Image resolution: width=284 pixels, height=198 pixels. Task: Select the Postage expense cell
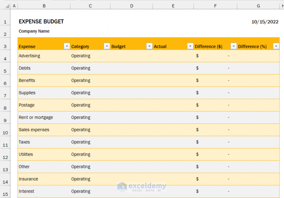pos(44,105)
